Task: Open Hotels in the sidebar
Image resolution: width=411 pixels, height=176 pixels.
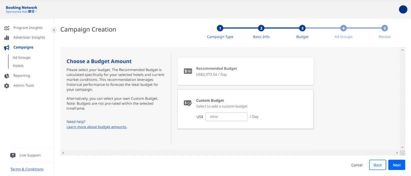Action: [x=18, y=66]
